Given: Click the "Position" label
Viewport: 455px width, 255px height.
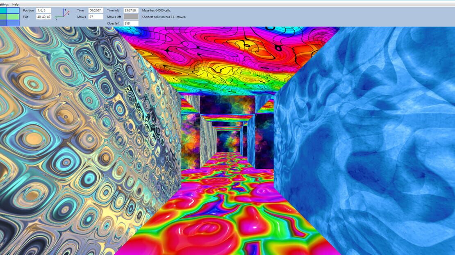Looking at the screenshot, I should (x=28, y=10).
